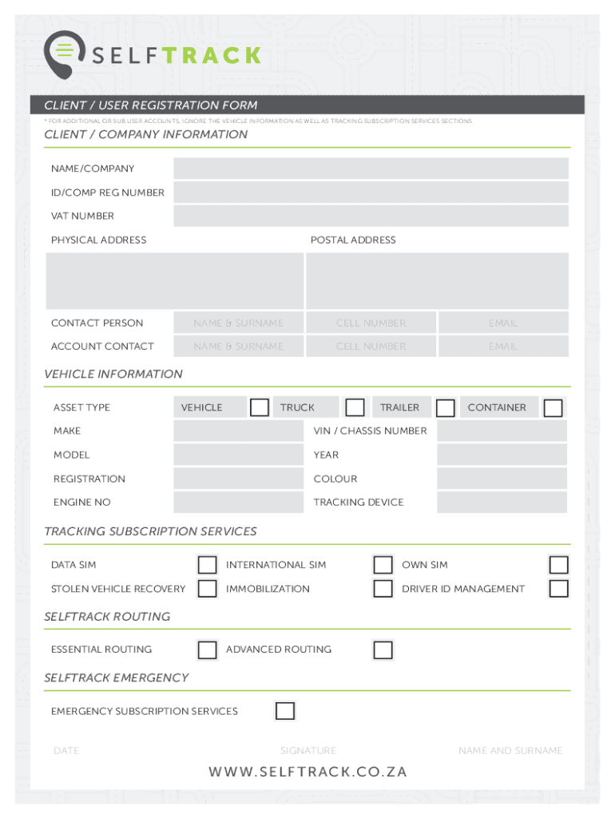Viewport: 615px width, 818px height.
Task: Tick the Advanced Routing checkbox
Action: pyautogui.click(x=383, y=649)
